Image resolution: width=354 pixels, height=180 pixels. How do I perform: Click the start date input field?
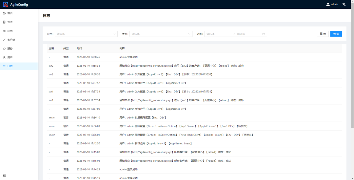click(x=218, y=34)
